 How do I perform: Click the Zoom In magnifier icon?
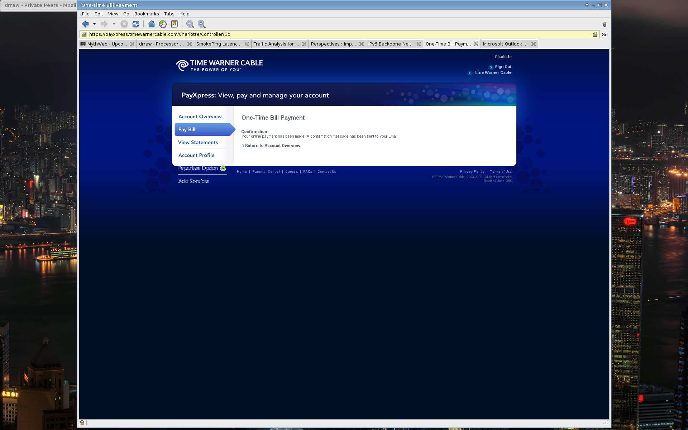point(202,24)
